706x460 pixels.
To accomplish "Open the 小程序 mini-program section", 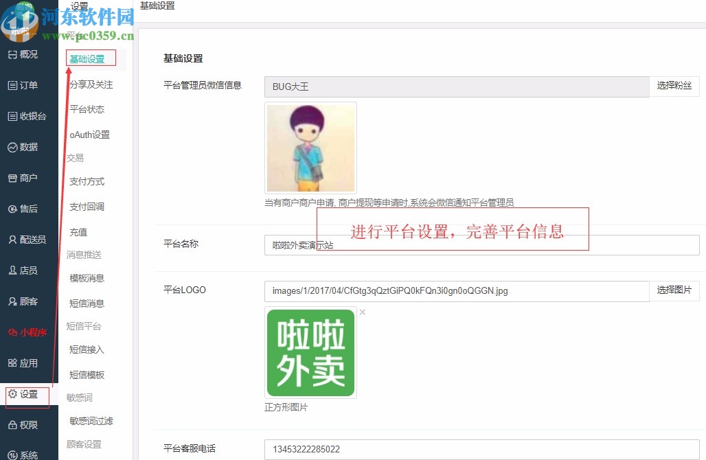I will 27,333.
